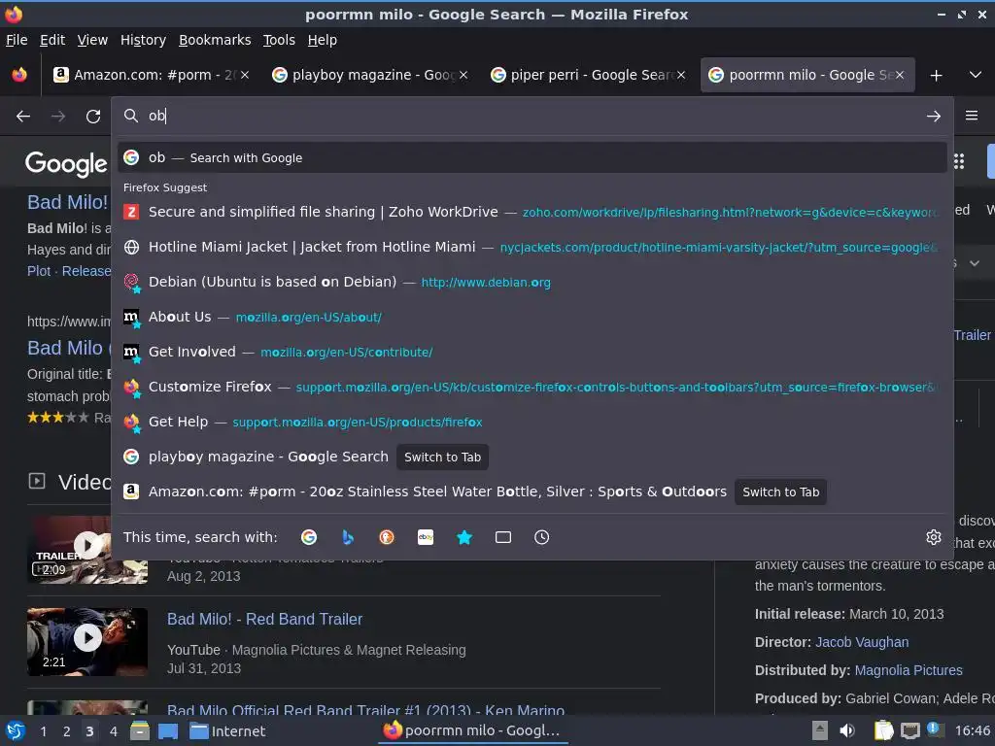Open the Edit menu
This screenshot has height=746, width=995.
click(52, 40)
